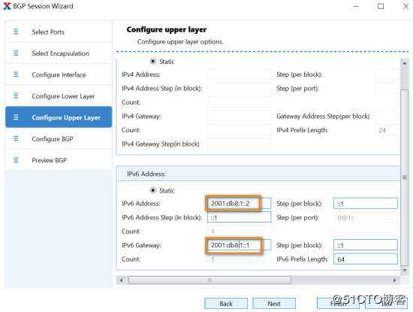This screenshot has width=413, height=312.
Task: Open the Preview BGP step
Action: [59, 160]
